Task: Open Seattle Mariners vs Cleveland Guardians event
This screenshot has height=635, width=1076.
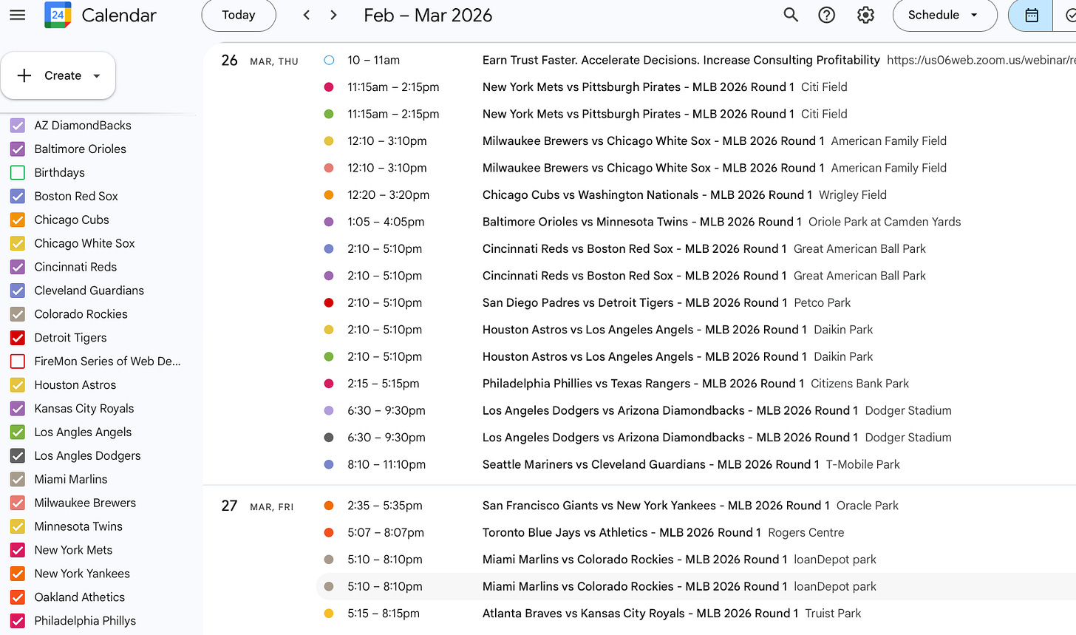Action: click(x=650, y=465)
